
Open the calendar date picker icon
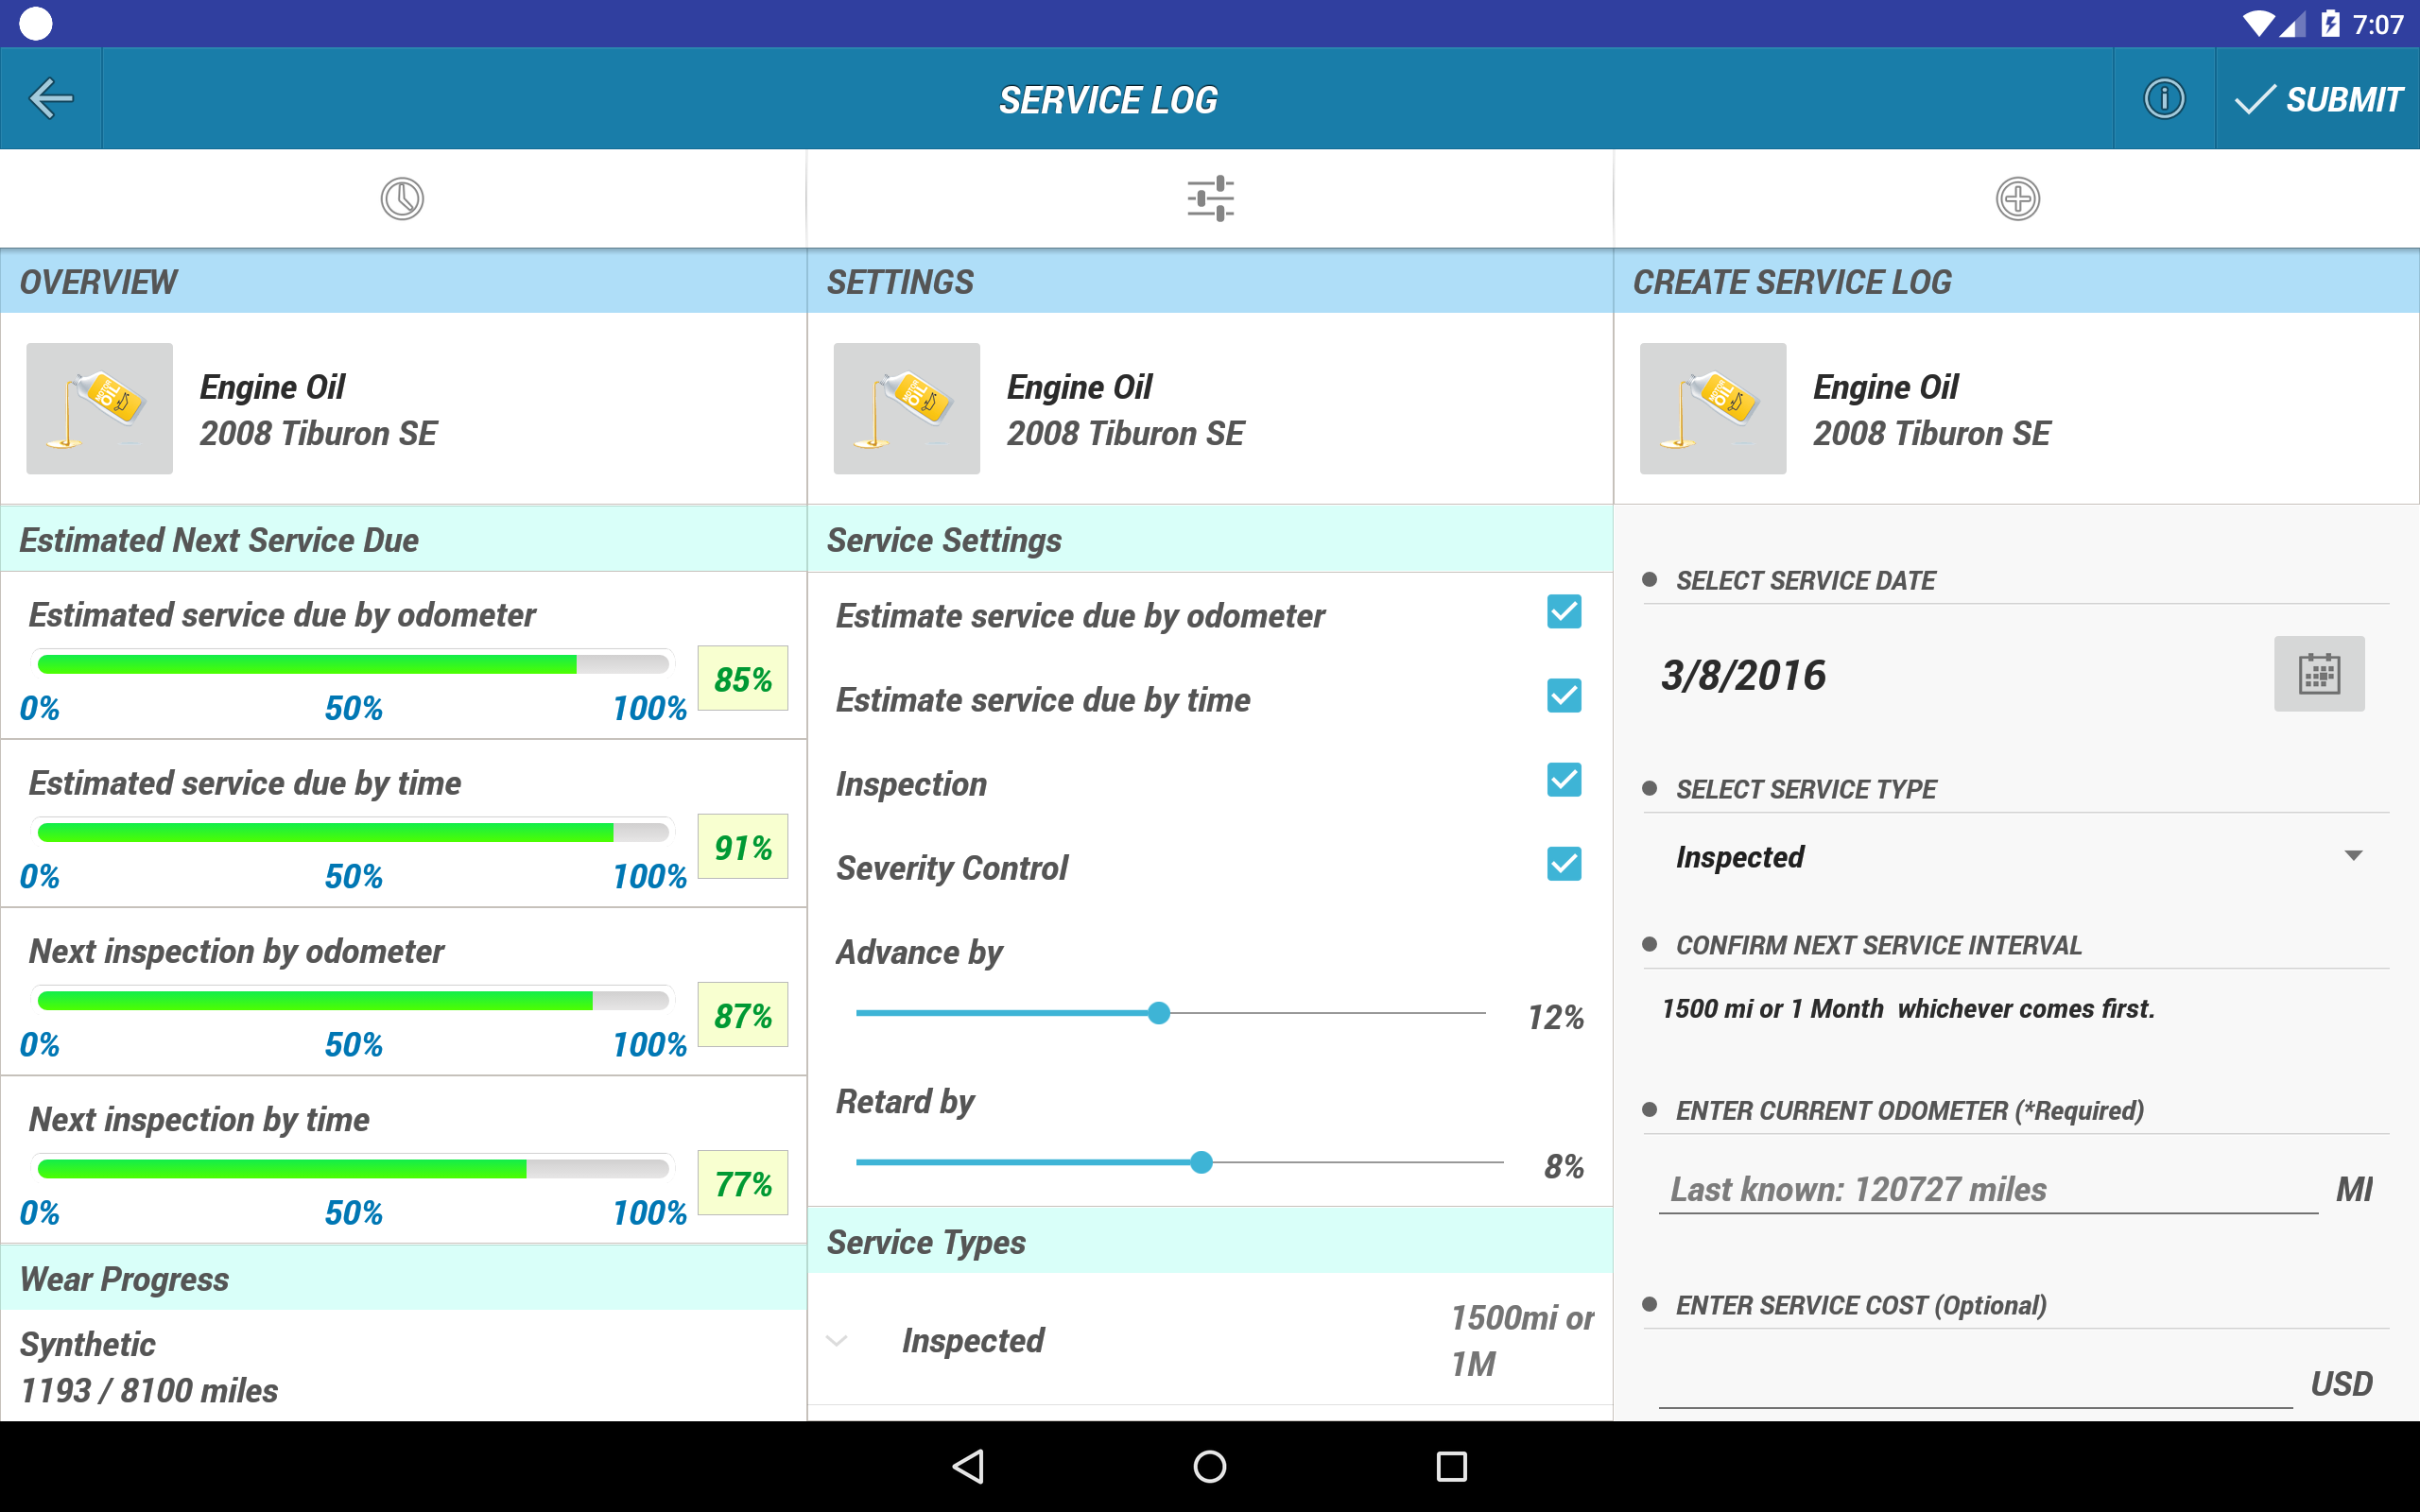tap(2318, 674)
